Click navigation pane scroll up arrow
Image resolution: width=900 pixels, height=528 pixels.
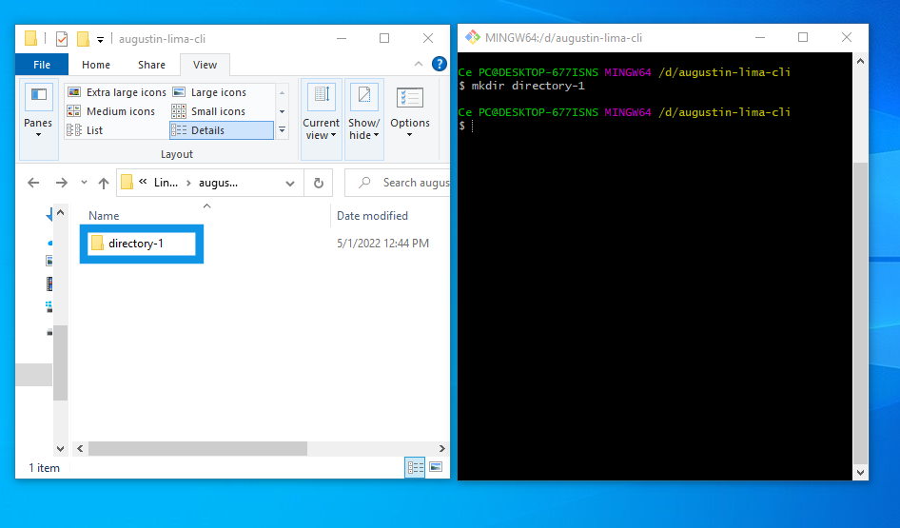click(x=60, y=212)
